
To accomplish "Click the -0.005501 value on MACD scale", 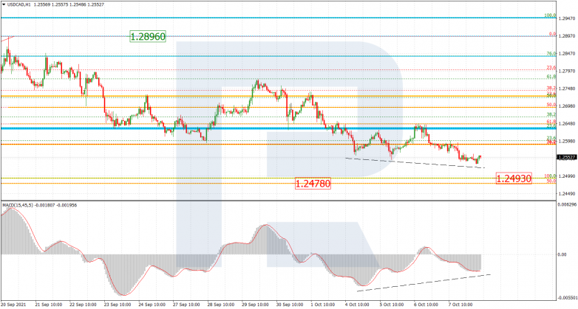I will point(568,296).
